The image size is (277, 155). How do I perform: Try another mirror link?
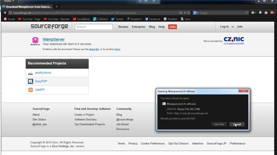[117, 49]
